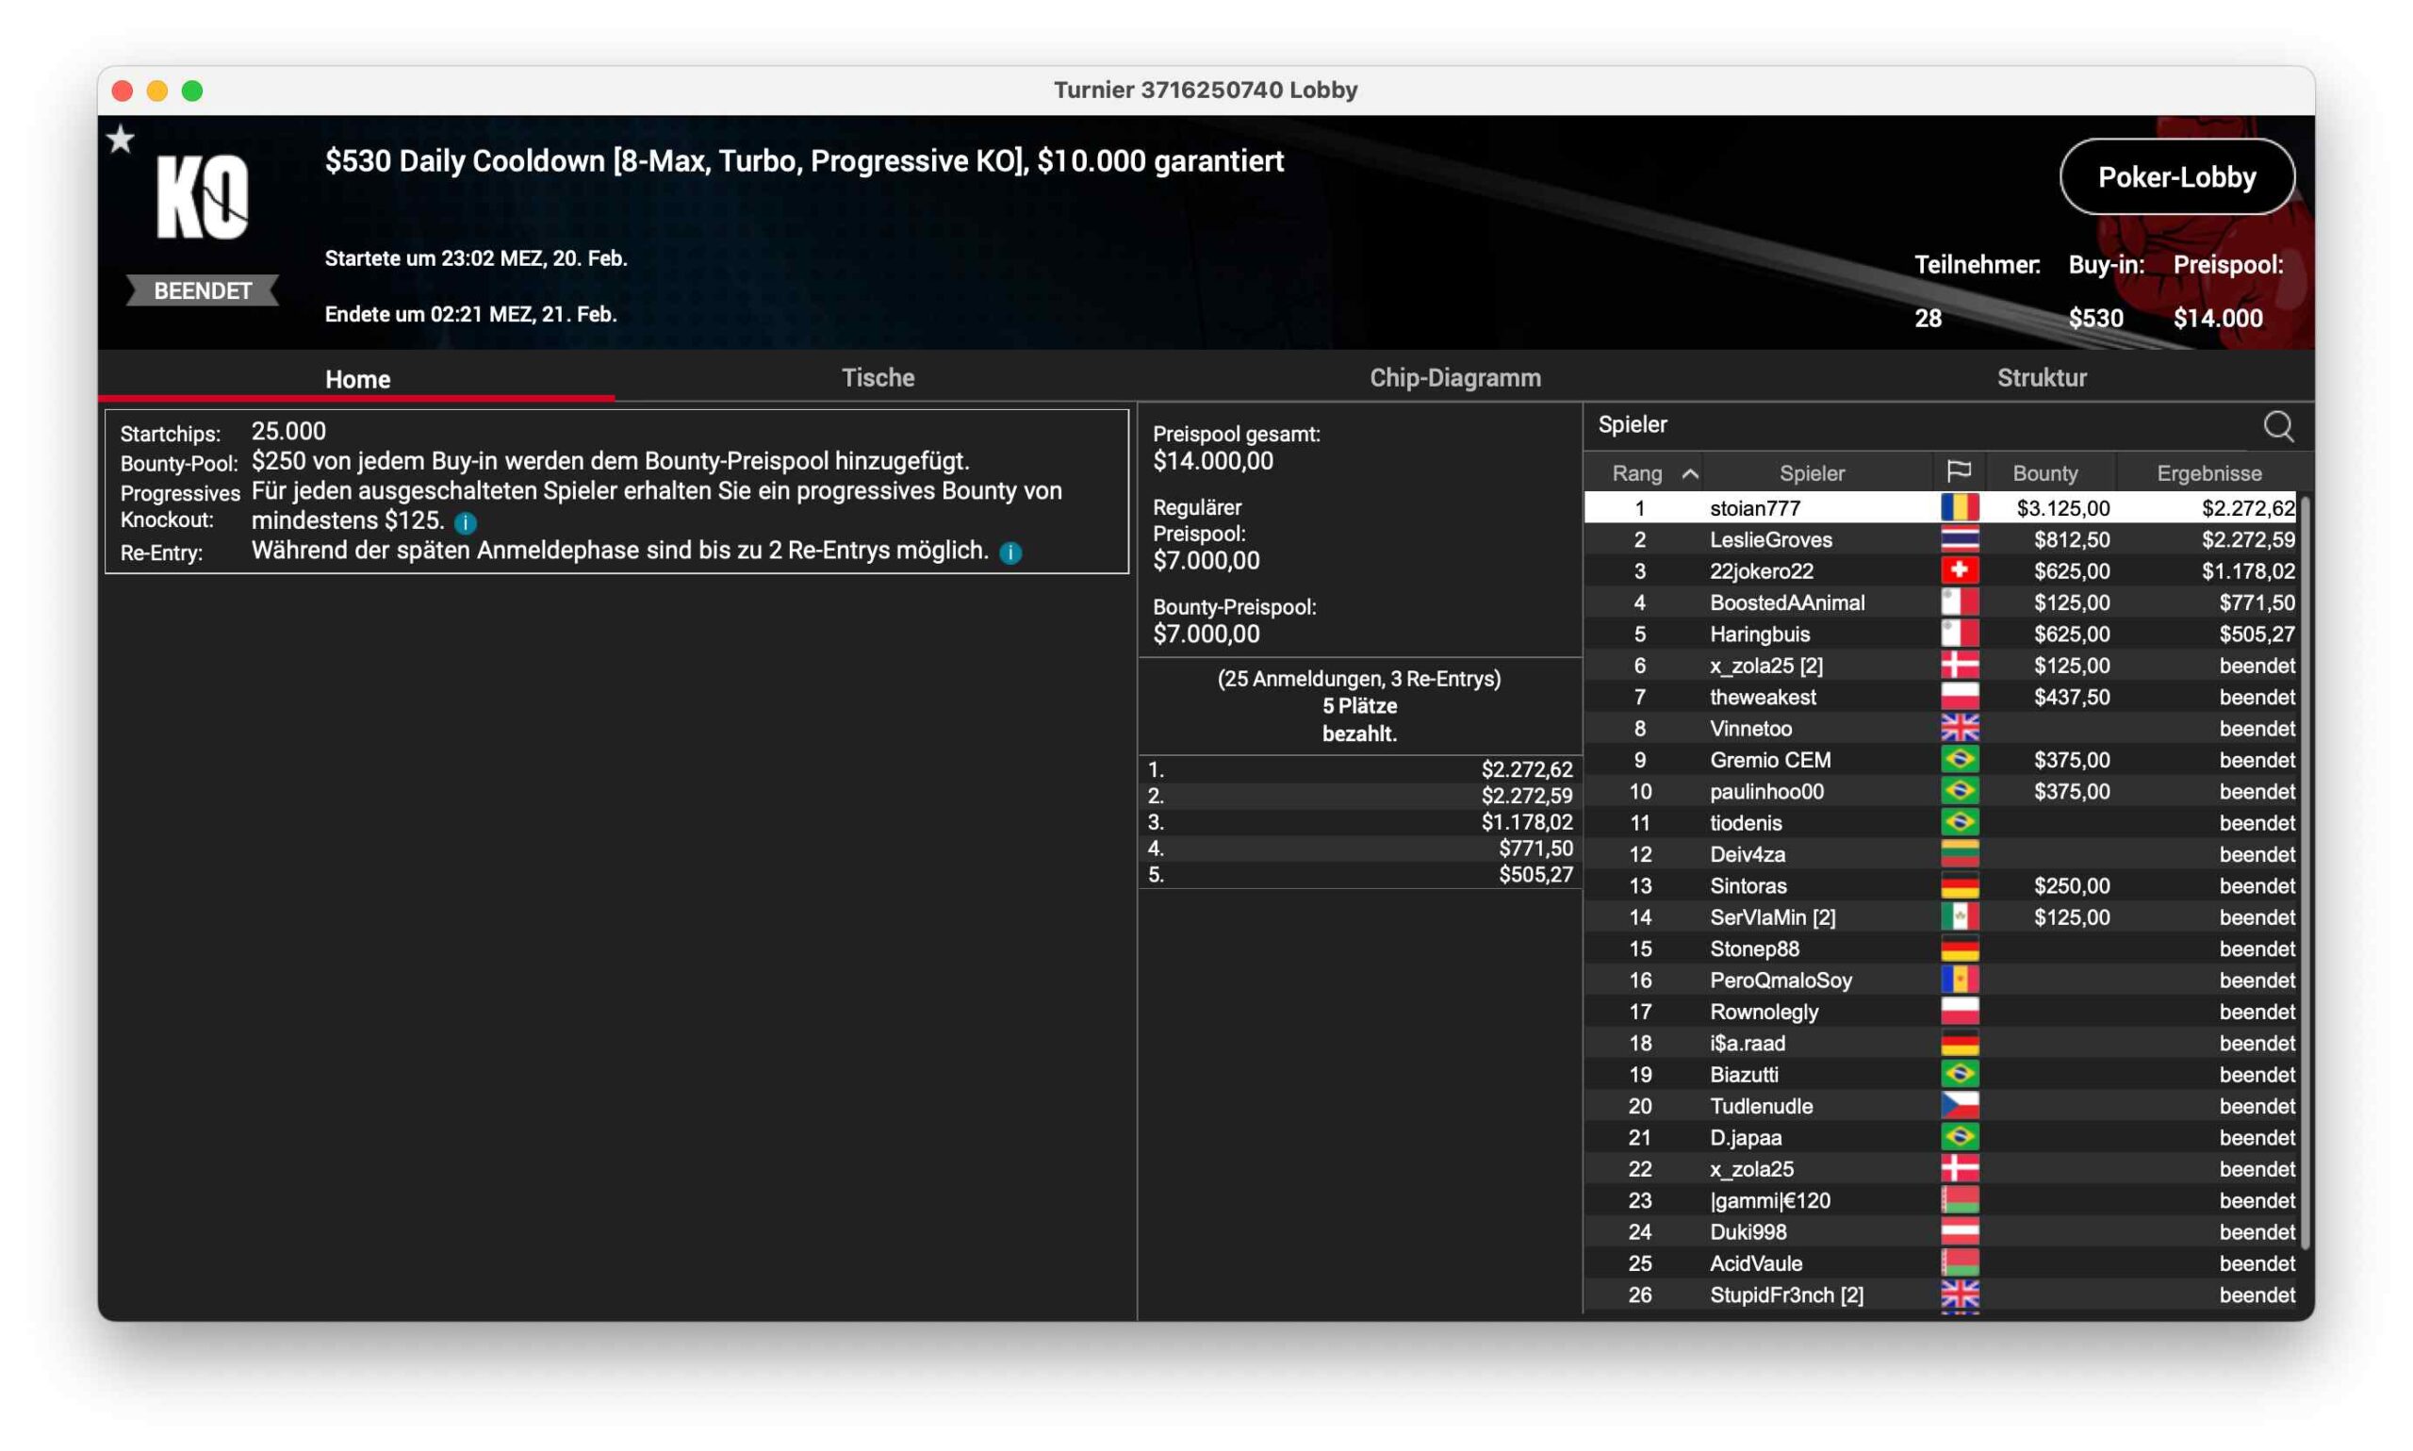This screenshot has height=1451, width=2413.
Task: Open the Chip-Diagramm tab
Action: (1454, 378)
